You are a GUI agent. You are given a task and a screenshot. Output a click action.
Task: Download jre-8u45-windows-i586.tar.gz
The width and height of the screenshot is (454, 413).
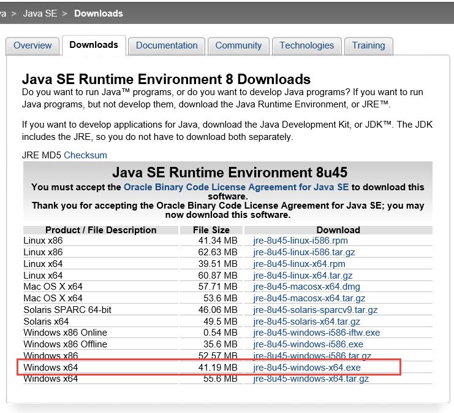tap(312, 355)
